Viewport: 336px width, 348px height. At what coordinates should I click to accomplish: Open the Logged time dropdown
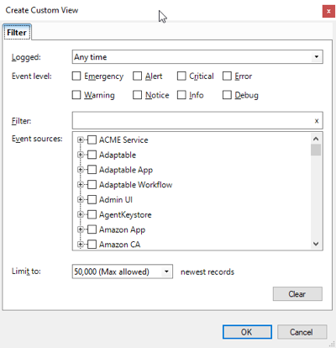pos(197,57)
